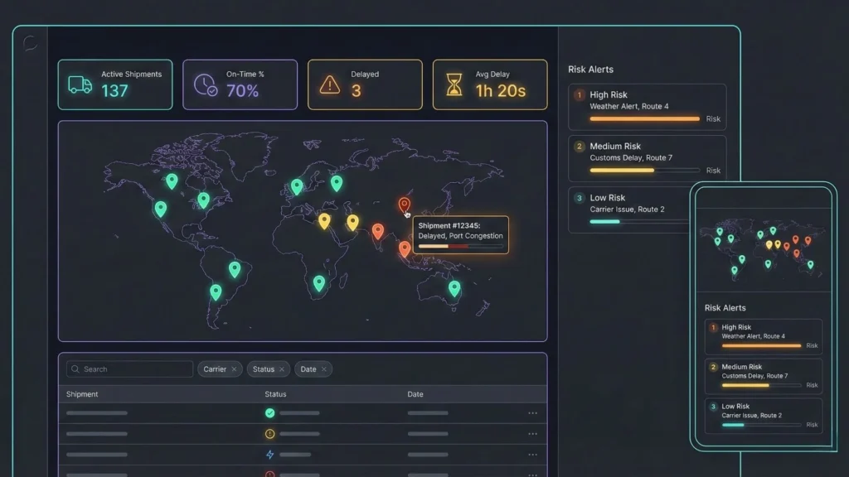Click the warning triangle on the Delayed card
The width and height of the screenshot is (849, 477).
330,84
